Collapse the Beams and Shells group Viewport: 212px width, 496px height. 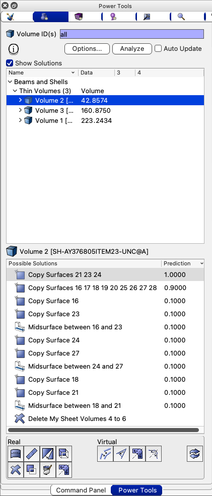(x=10, y=82)
